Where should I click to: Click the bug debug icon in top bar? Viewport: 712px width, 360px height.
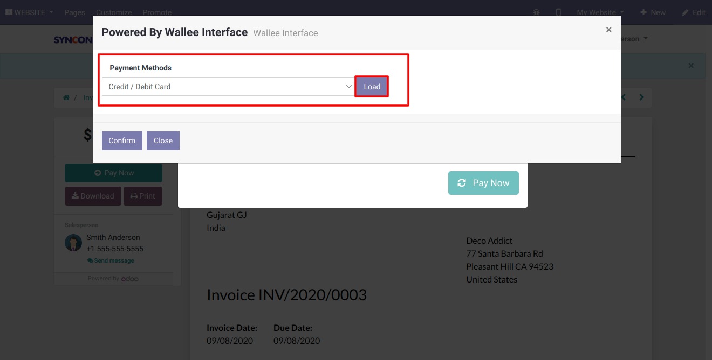tap(536, 12)
